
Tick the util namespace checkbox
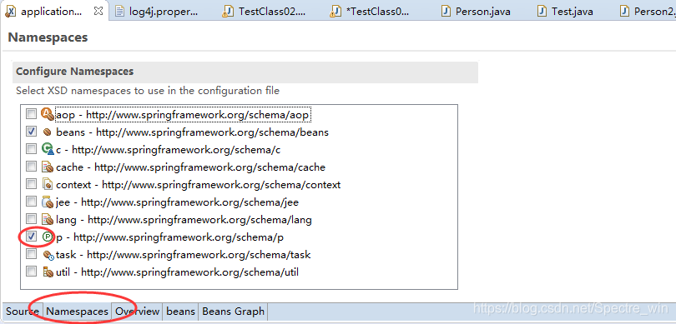tap(31, 272)
